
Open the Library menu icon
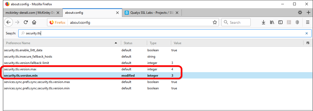tap(272, 22)
